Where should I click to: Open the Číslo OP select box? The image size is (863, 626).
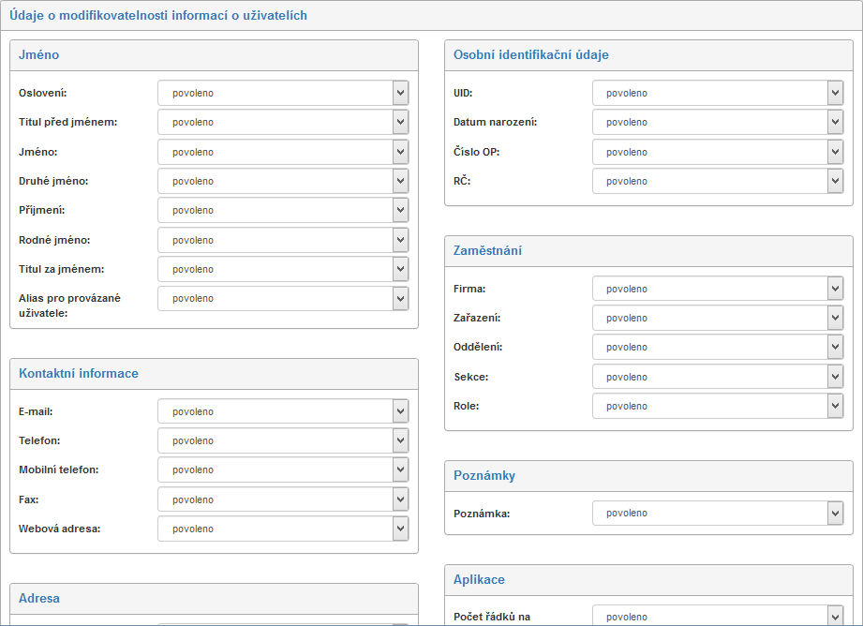pos(718,152)
